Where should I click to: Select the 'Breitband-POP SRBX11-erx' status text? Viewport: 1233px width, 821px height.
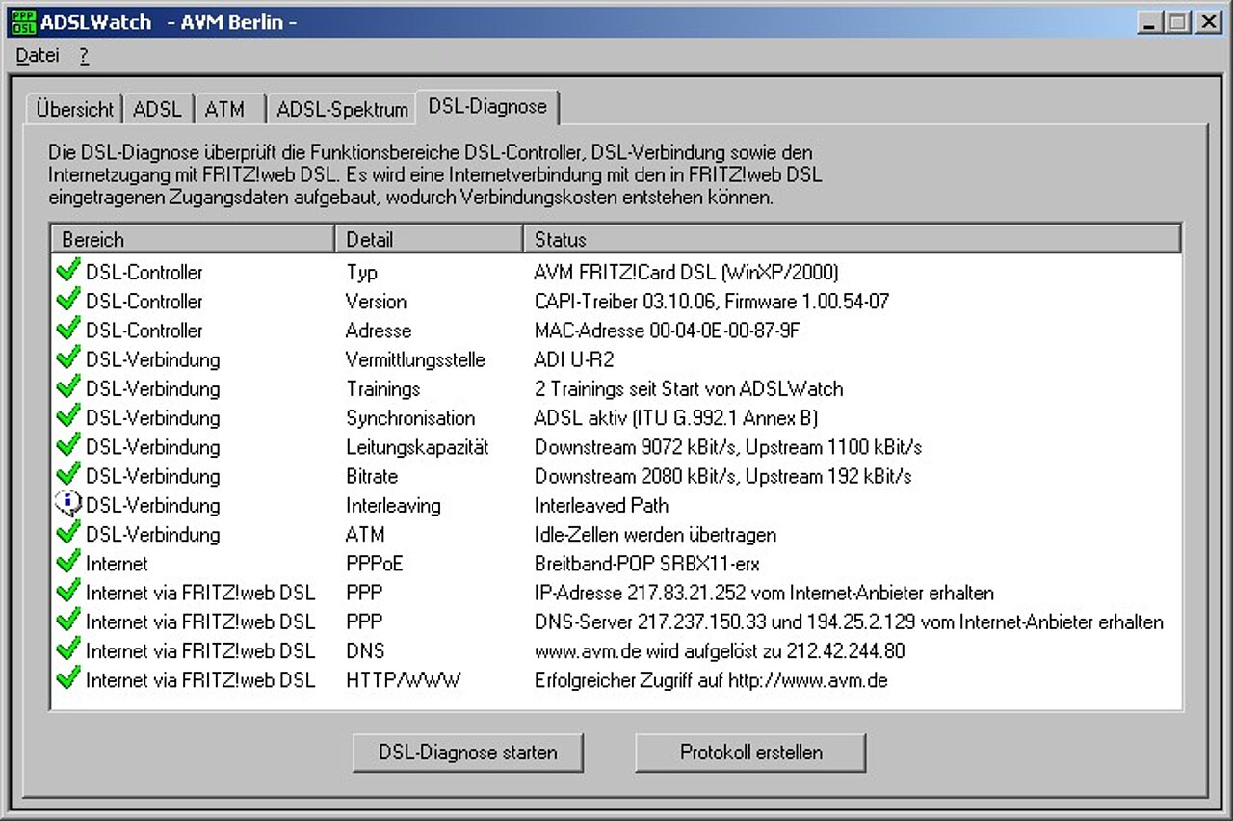click(x=647, y=564)
